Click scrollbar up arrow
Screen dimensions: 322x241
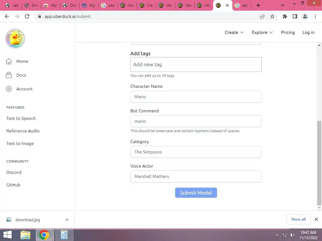tap(319, 45)
